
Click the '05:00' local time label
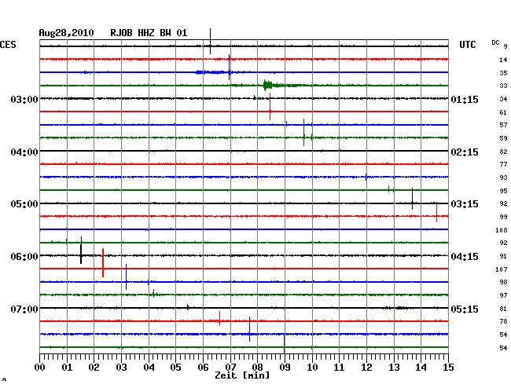(24, 204)
